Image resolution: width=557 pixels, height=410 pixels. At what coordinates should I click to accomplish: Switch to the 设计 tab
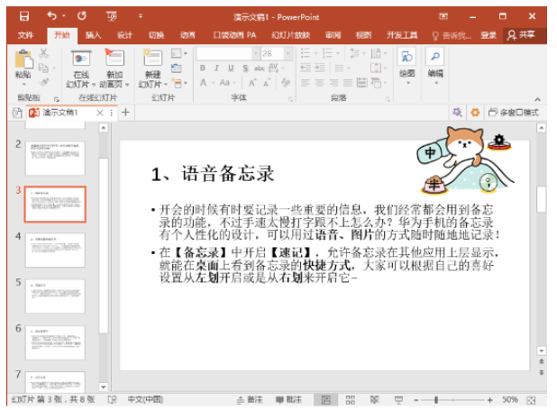(x=124, y=35)
